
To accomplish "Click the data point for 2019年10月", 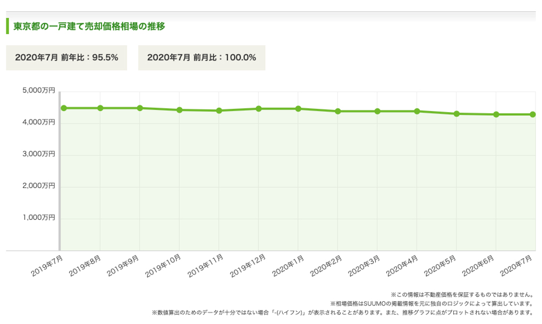I will click(x=180, y=110).
